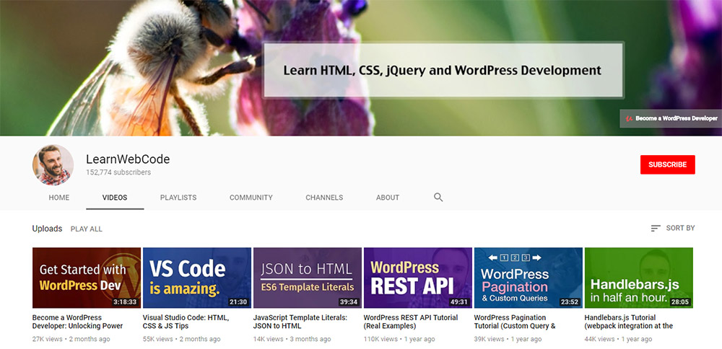Click the 21:30 duration badge
Screen dimensions: 722x349
(x=238, y=302)
